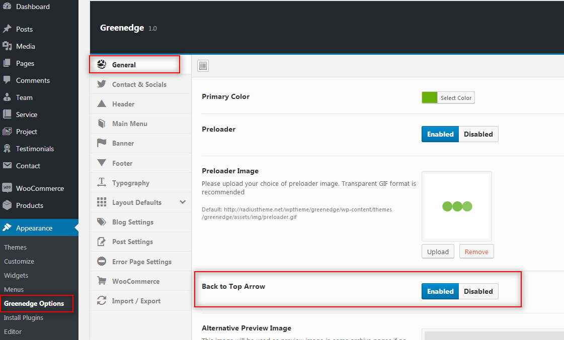The width and height of the screenshot is (564, 340).
Task: Click the green Primary Color swatch
Action: [x=430, y=97]
